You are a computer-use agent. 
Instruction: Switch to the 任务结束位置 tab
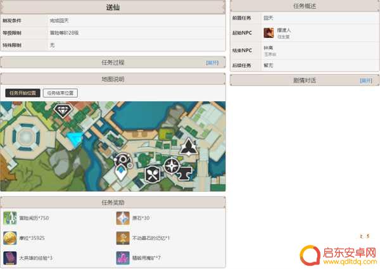[60, 93]
